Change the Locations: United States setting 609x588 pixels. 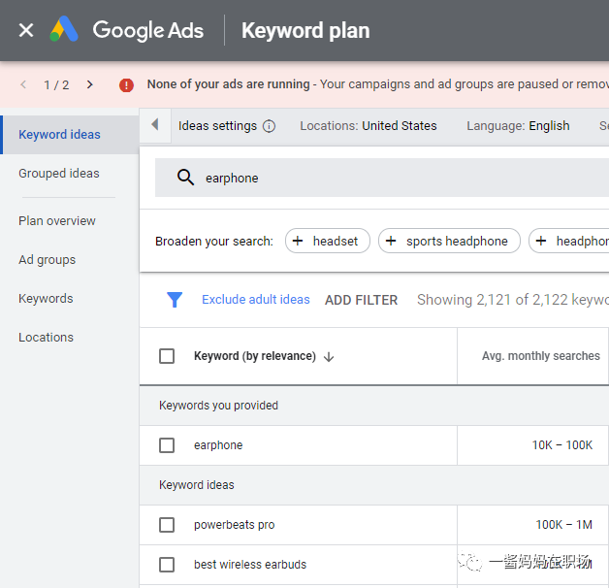369,126
